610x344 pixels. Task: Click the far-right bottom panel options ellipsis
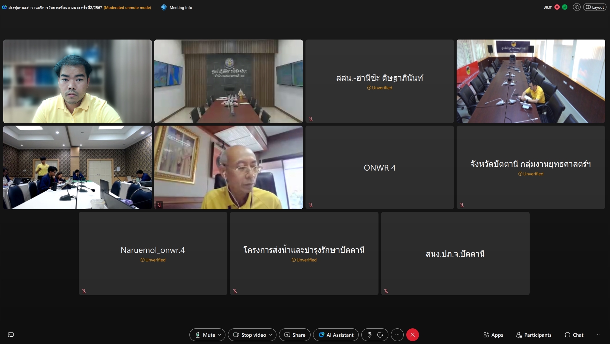tap(598, 335)
